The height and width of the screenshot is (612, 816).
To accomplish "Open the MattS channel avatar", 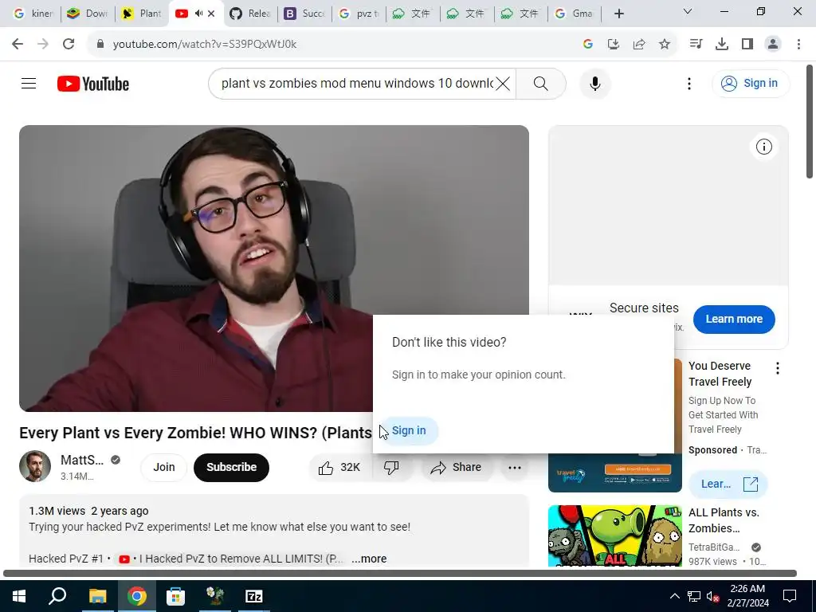I will coord(35,466).
